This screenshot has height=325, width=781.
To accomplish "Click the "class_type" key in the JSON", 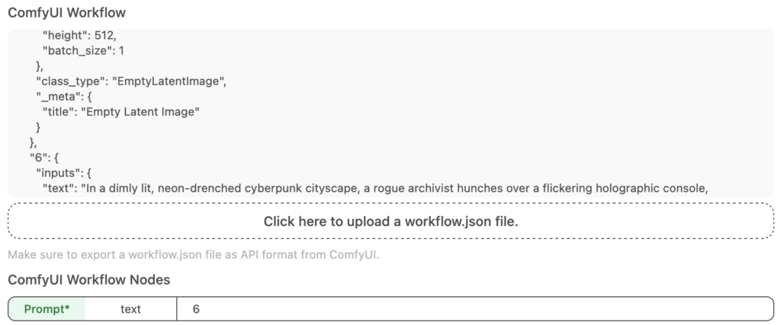I will click(x=70, y=81).
